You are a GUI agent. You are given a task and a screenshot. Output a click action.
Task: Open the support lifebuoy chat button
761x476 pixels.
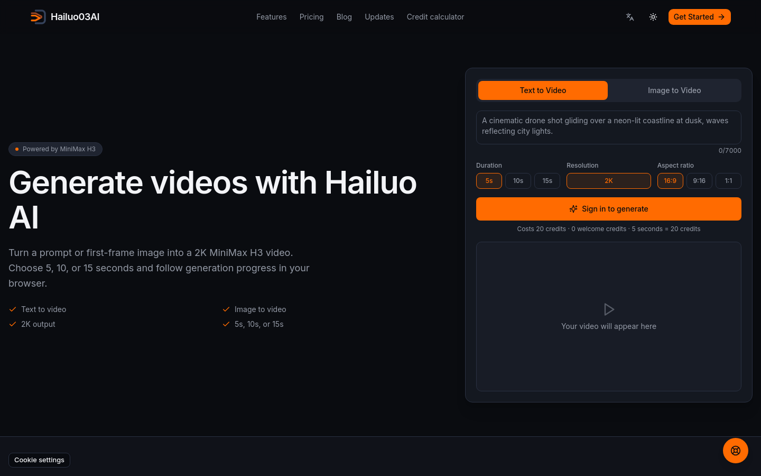736,451
